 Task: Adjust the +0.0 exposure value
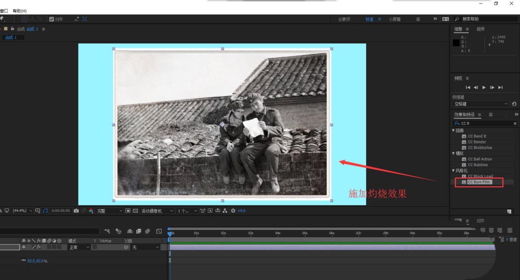(241, 211)
